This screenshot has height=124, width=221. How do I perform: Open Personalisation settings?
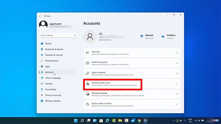(x=58, y=61)
